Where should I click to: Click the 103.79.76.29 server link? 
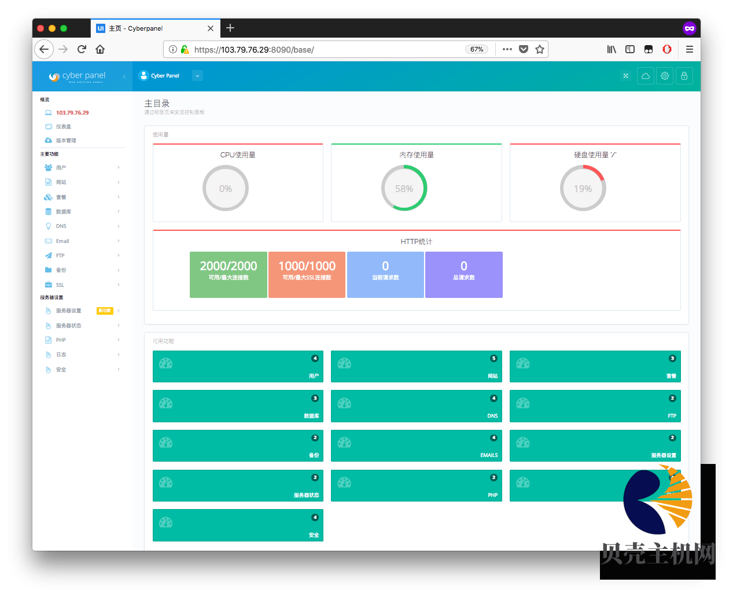point(72,113)
